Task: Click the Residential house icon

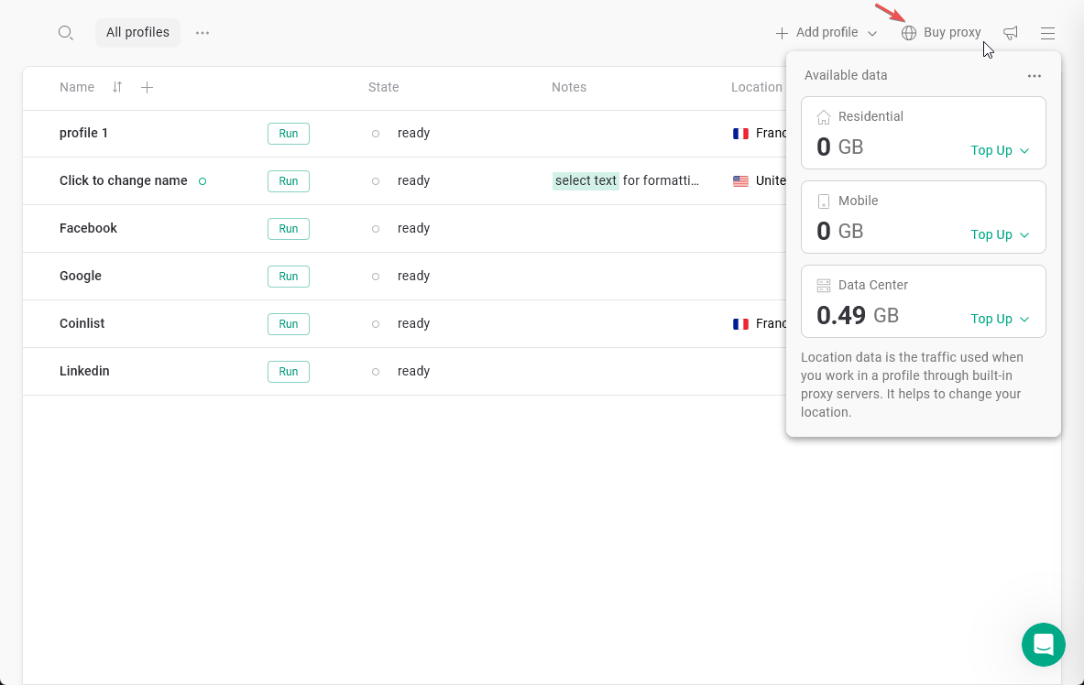Action: pyautogui.click(x=824, y=117)
